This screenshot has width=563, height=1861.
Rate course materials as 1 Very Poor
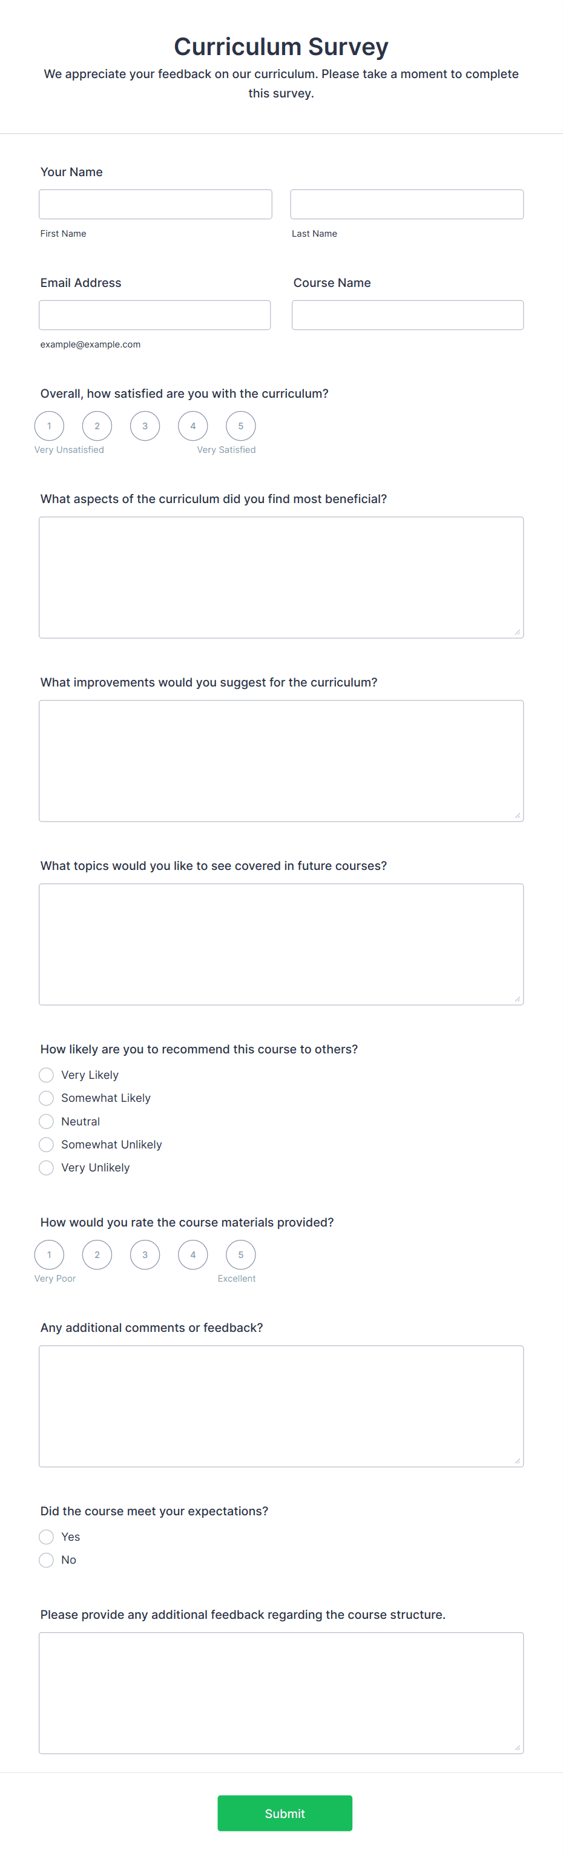pyautogui.click(x=49, y=1255)
